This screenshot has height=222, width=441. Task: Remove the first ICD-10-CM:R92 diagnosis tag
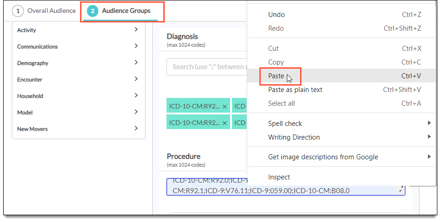click(x=225, y=107)
